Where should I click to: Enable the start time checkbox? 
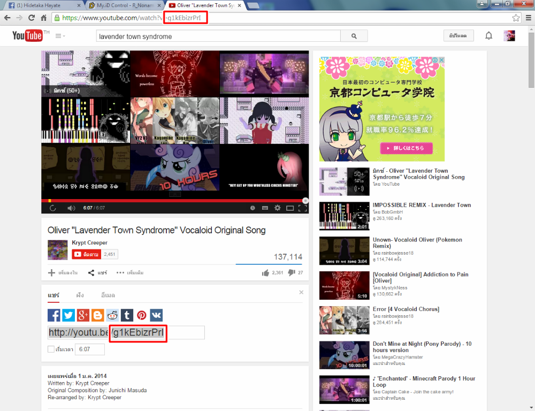51,349
